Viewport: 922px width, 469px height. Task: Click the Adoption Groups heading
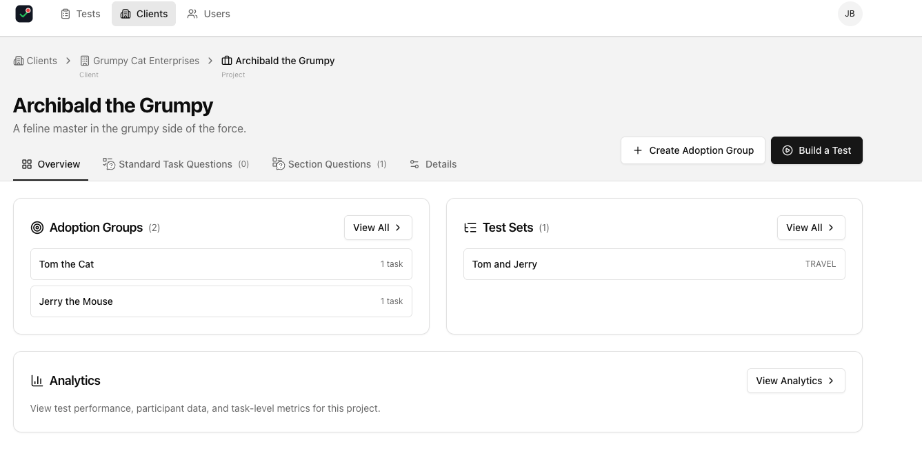pos(96,228)
